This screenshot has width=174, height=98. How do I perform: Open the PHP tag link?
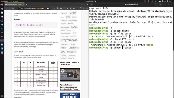pos(74,33)
